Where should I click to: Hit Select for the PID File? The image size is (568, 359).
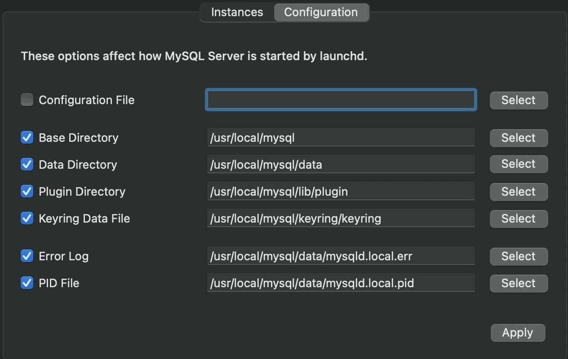tap(519, 283)
